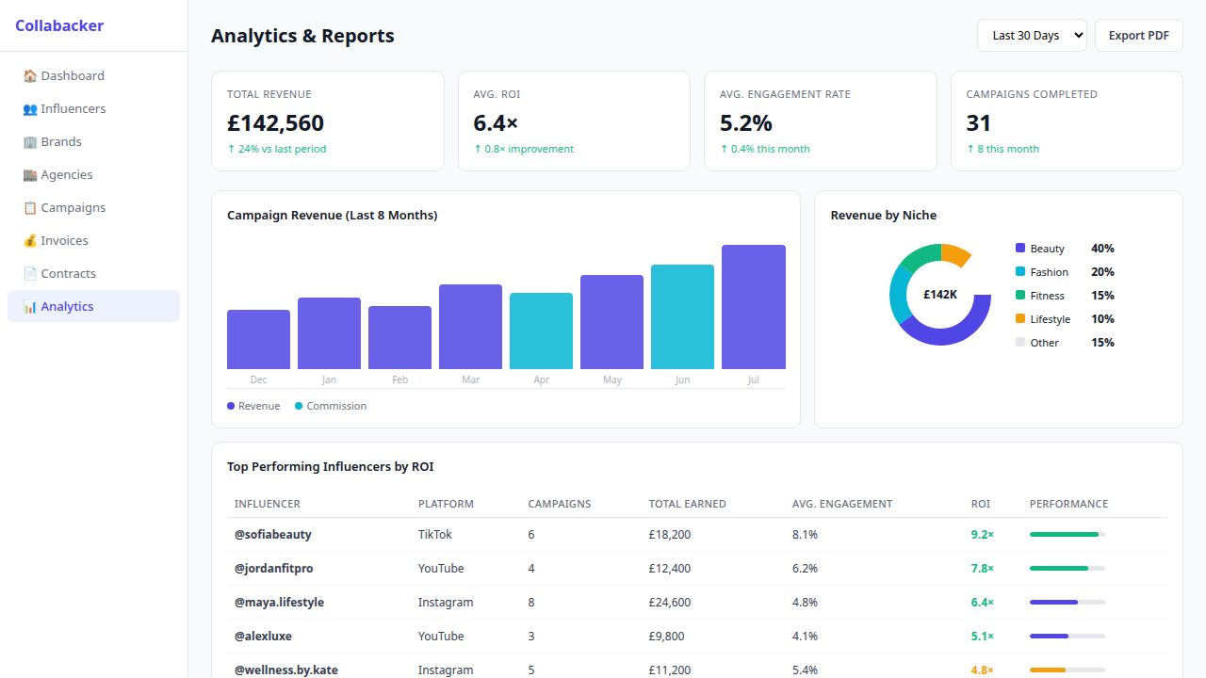The image size is (1206, 678).
Task: Click the 24% vs last period text
Action: [x=277, y=149]
